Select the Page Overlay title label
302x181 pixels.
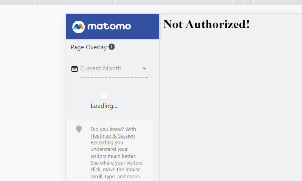pyautogui.click(x=89, y=47)
